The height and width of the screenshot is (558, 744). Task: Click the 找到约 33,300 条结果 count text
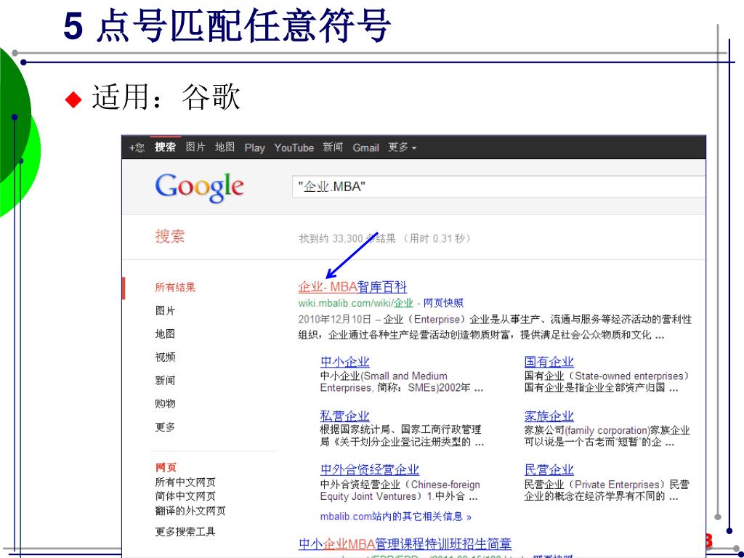pos(347,238)
